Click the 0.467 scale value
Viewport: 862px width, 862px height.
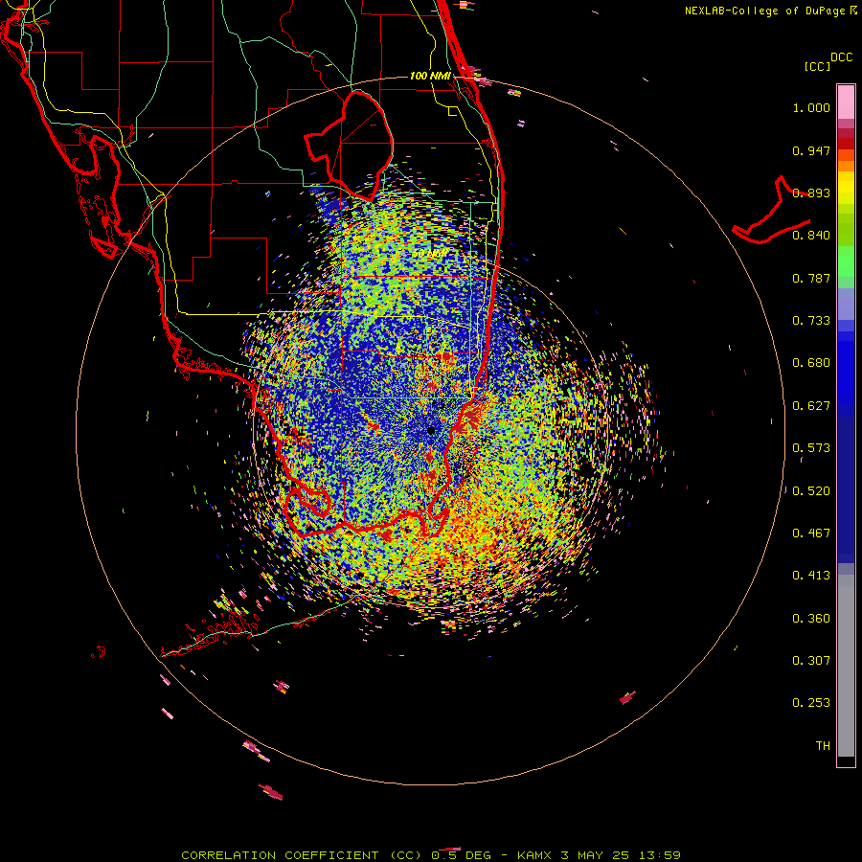tap(811, 533)
